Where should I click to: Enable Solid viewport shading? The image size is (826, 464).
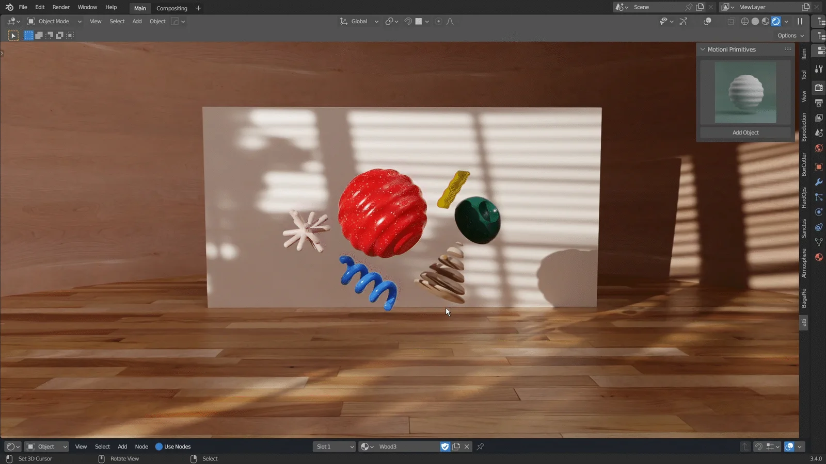pyautogui.click(x=755, y=21)
